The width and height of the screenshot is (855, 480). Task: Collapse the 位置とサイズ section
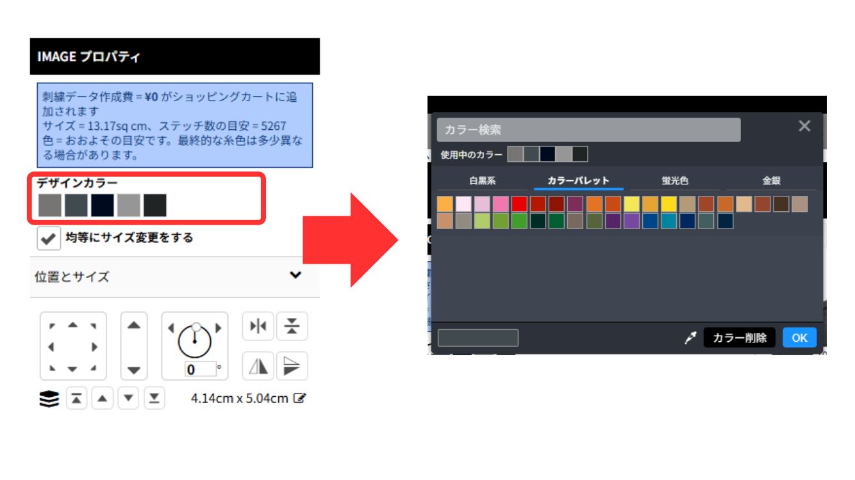(295, 276)
